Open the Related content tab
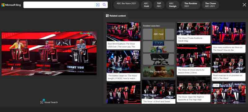Image resolution: width=248 pixels, height=112 pixels. (x=116, y=16)
